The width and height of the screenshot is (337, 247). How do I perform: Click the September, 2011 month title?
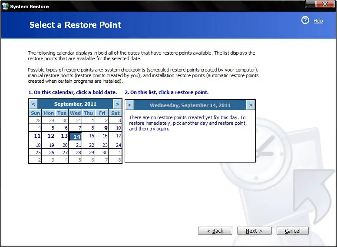click(75, 104)
